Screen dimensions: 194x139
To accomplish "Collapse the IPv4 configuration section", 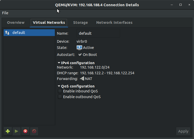I will tap(59, 63).
